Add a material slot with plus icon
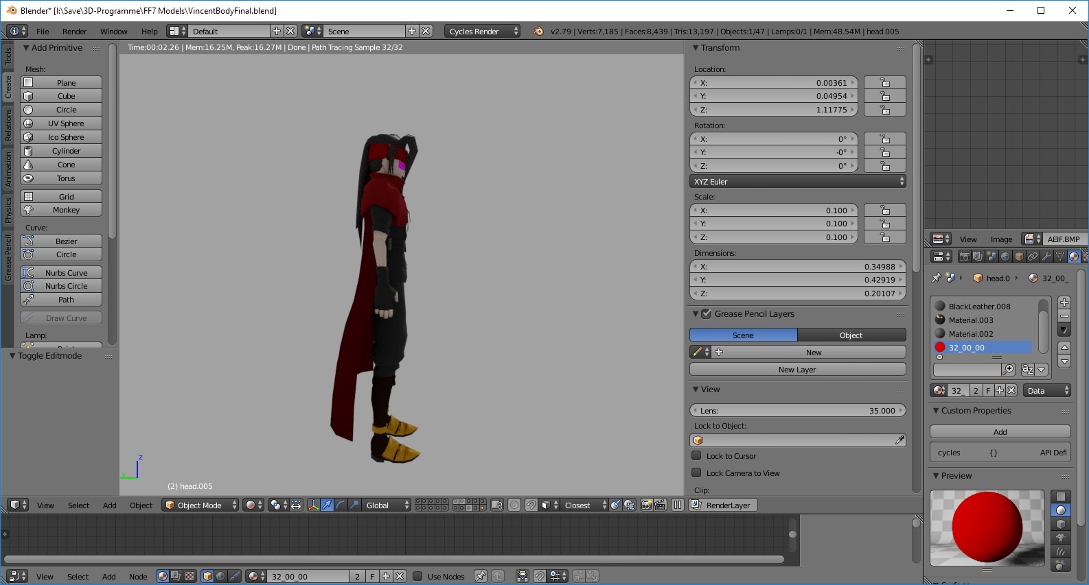 click(1064, 302)
